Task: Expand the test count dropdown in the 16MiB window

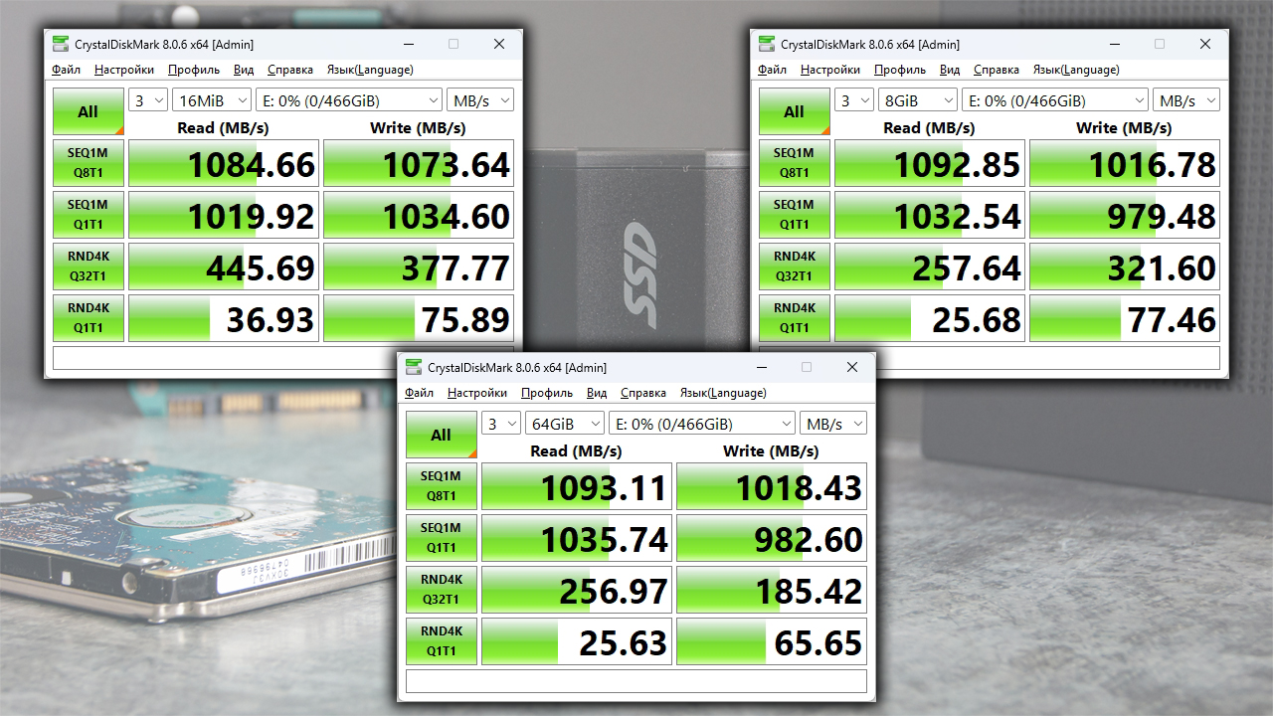Action: (x=148, y=100)
